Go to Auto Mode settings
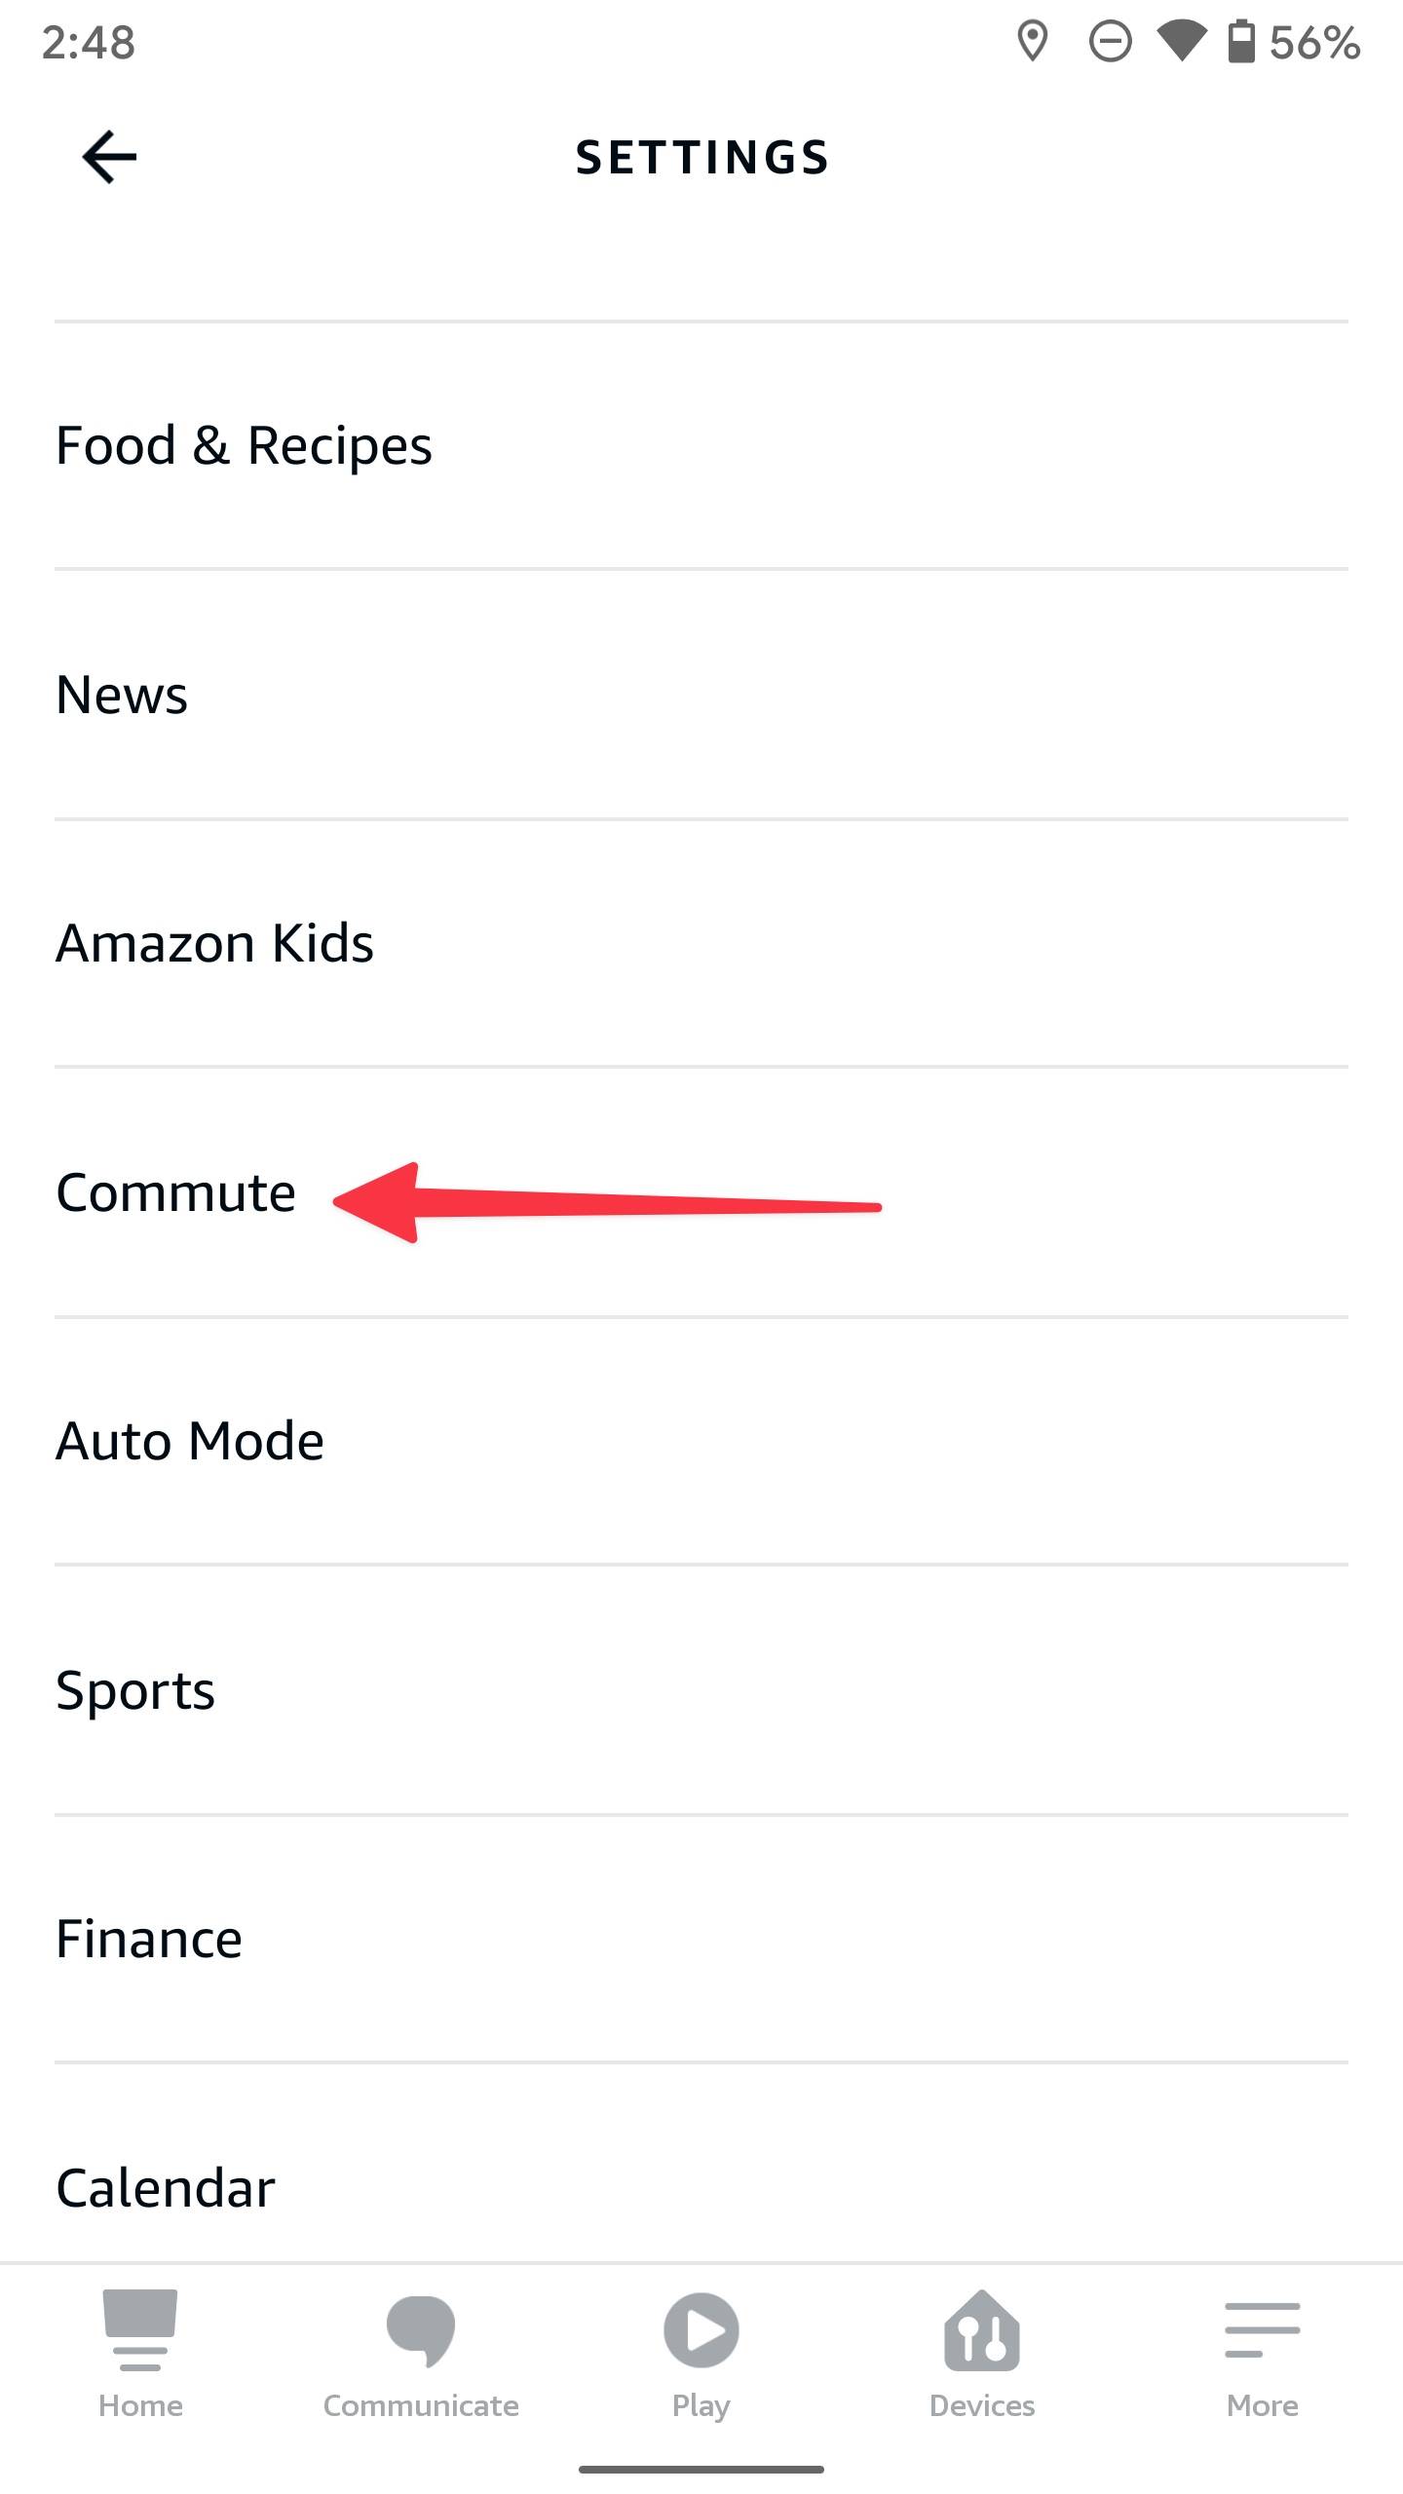The height and width of the screenshot is (2494, 1403). click(x=190, y=1441)
